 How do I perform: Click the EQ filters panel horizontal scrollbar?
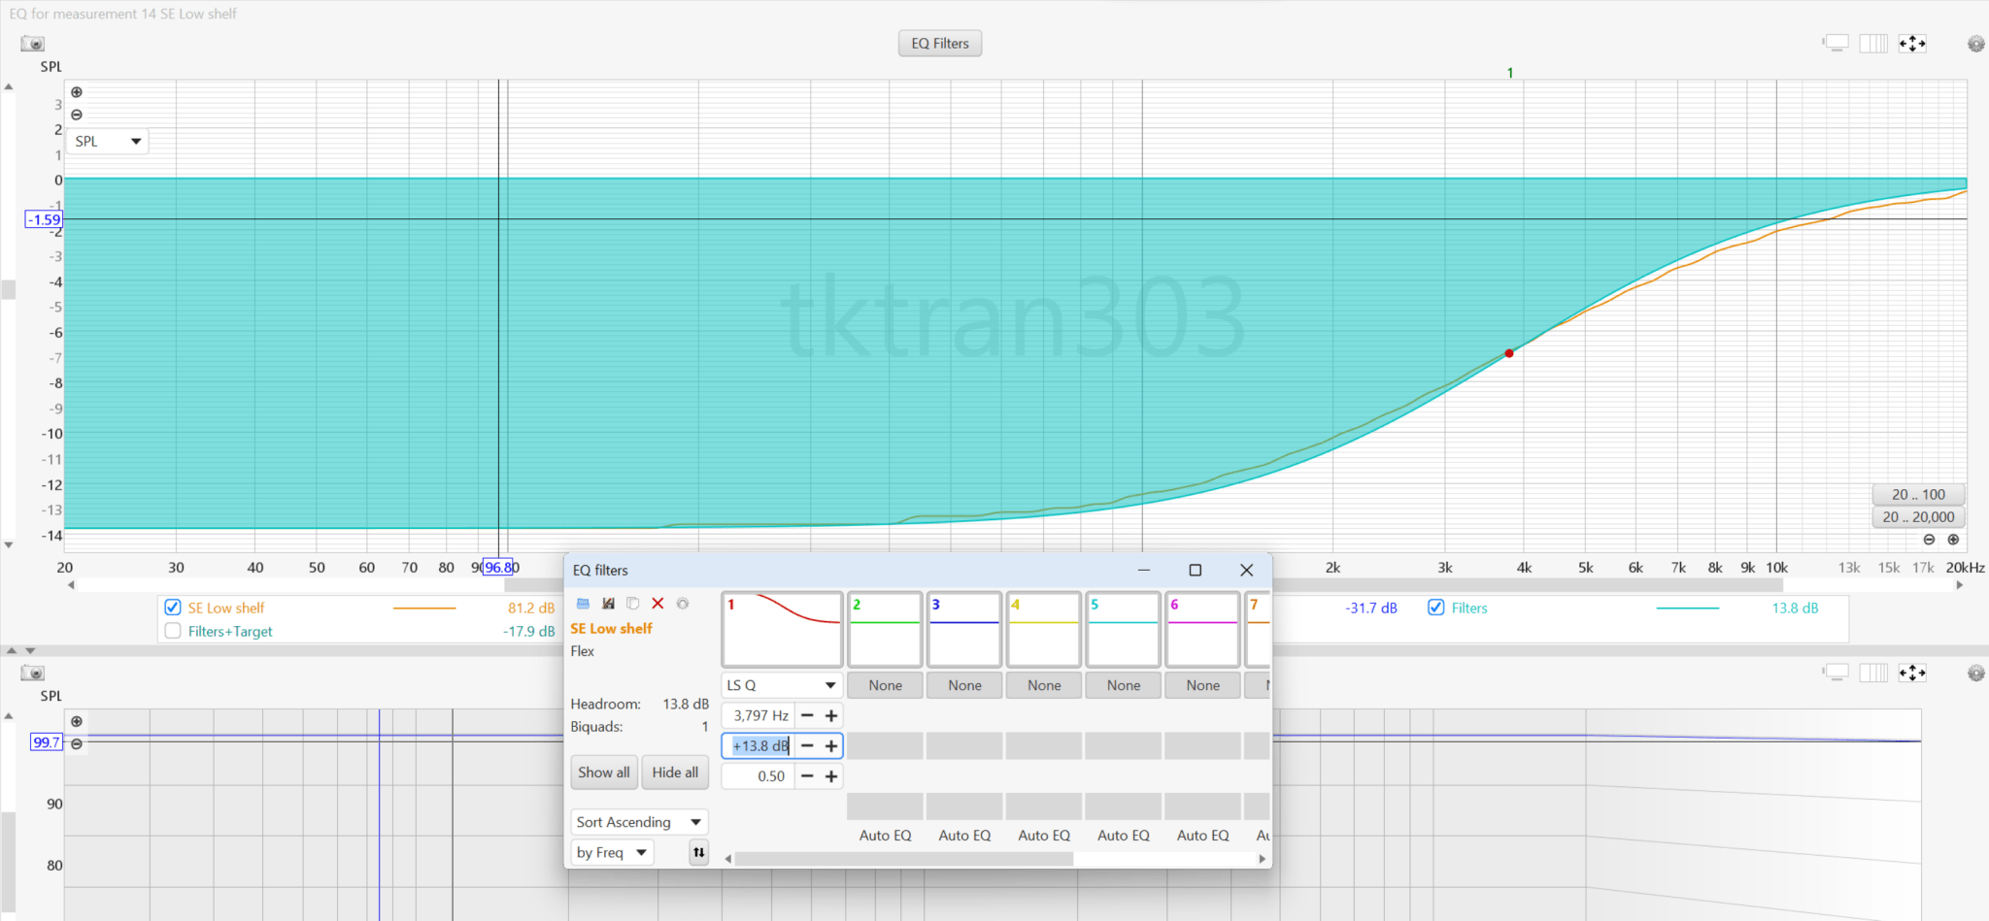(x=904, y=859)
